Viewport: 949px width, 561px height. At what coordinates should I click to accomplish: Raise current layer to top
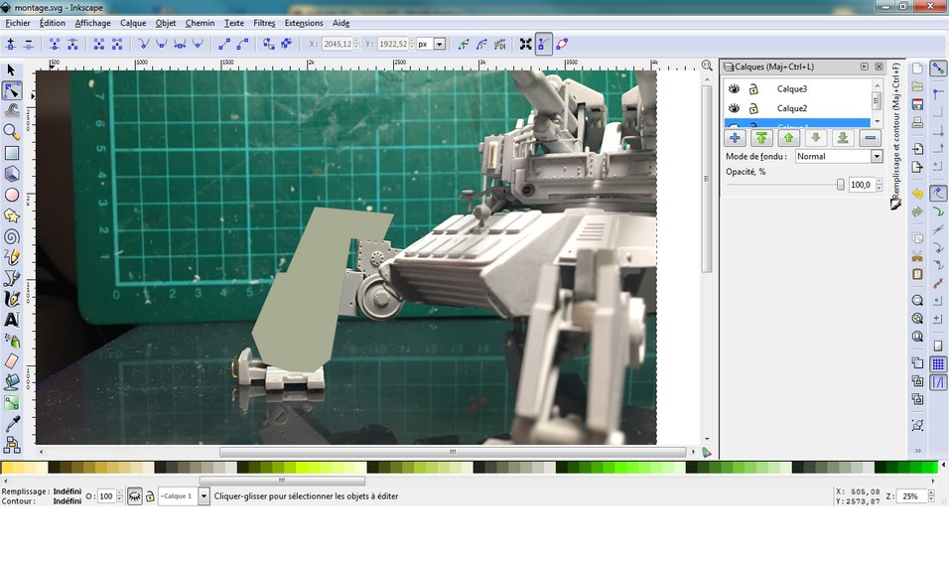click(x=762, y=138)
